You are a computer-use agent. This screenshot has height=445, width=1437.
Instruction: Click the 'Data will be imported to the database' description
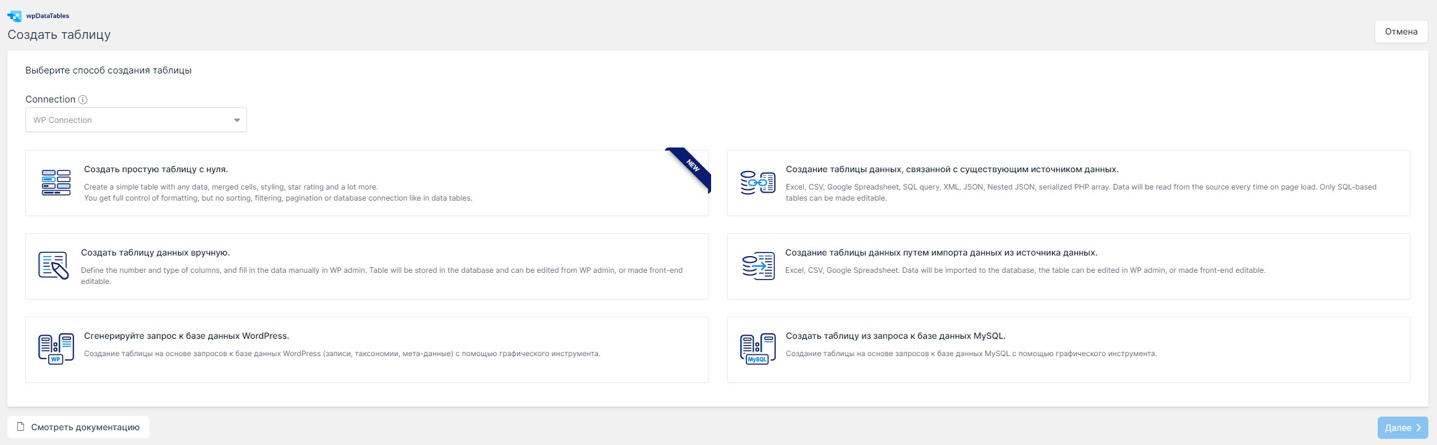pos(1026,270)
